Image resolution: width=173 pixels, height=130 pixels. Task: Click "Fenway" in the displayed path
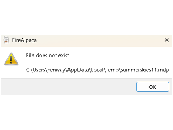pyautogui.click(x=56, y=70)
